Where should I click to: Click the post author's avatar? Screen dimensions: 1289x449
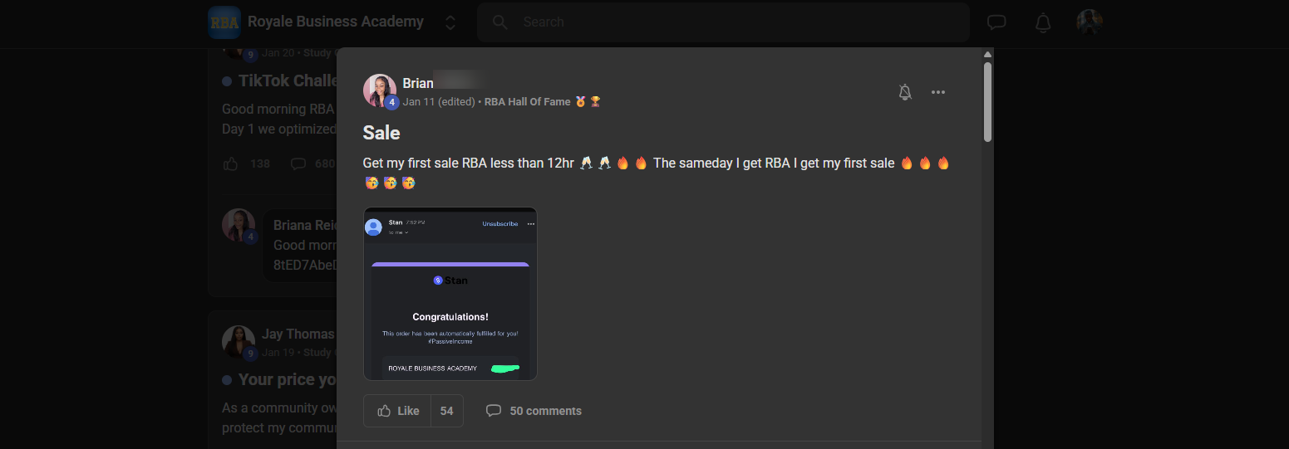click(x=380, y=90)
